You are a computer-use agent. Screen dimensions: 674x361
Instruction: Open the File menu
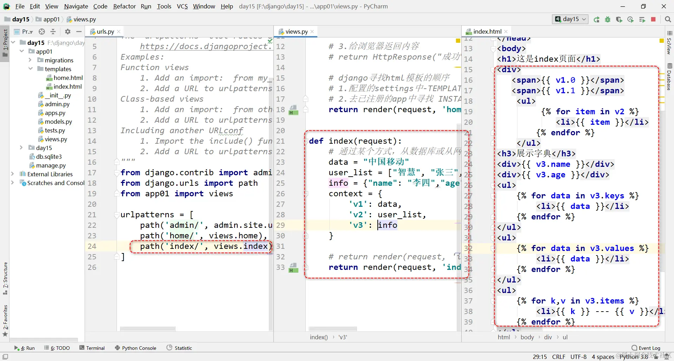20,6
